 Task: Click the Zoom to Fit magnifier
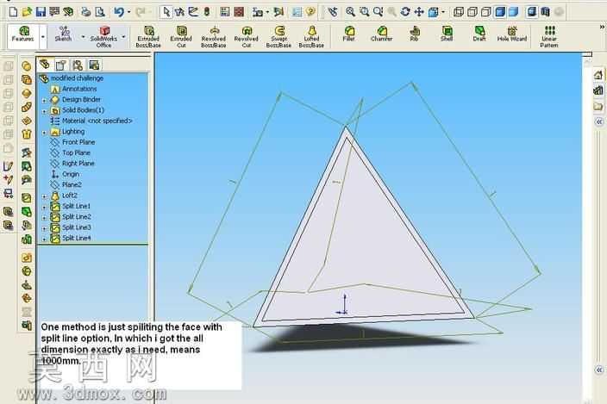[x=350, y=12]
